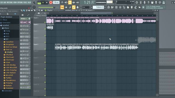Open the ADD menu

coord(5,2)
